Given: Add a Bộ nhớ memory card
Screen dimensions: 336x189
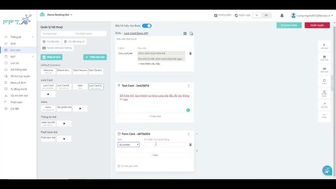Looking at the screenshot, I should click(x=324, y=105).
